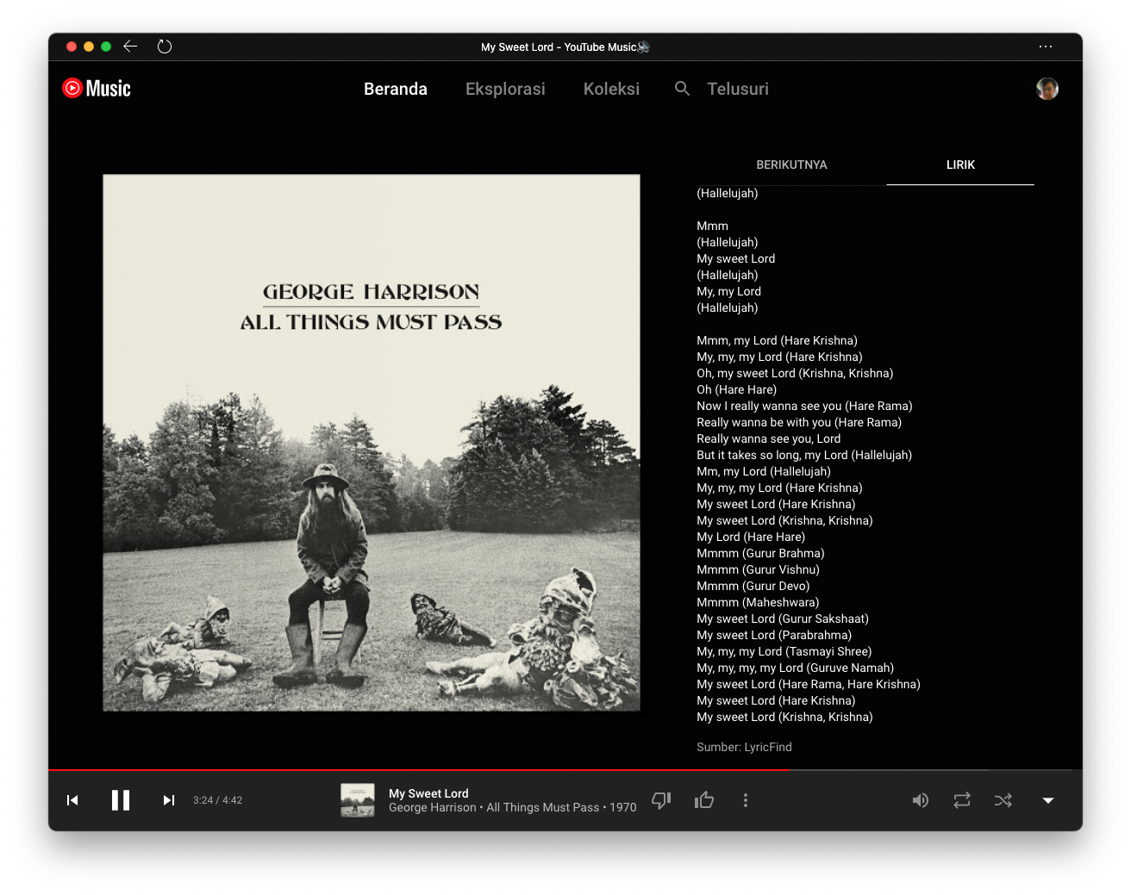Reload the page with refresh icon
This screenshot has height=895, width=1131.
[165, 47]
